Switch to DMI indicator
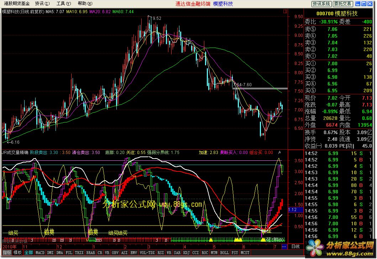This screenshot has height=259, width=377. (x=51, y=253)
